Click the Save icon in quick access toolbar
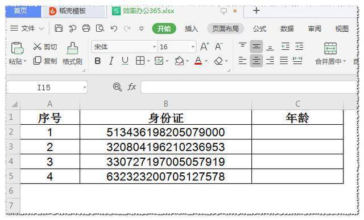Image resolution: width=364 pixels, height=220 pixels. click(58, 28)
